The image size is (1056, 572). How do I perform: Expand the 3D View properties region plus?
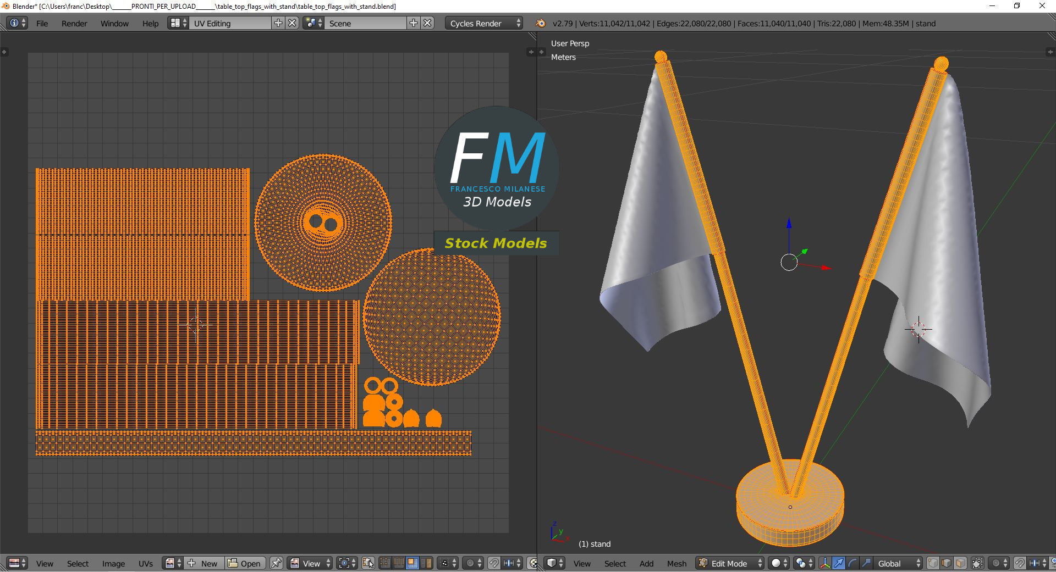pos(1050,52)
